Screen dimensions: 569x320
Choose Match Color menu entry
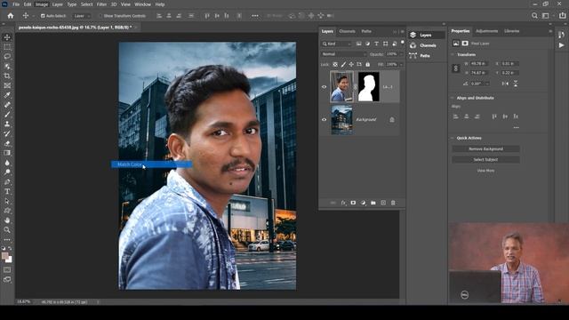[x=152, y=164]
